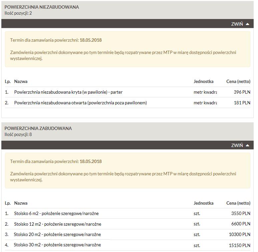Click deadline date in niezabudowana notice
Screen dimensions: 258x252
(91, 40)
